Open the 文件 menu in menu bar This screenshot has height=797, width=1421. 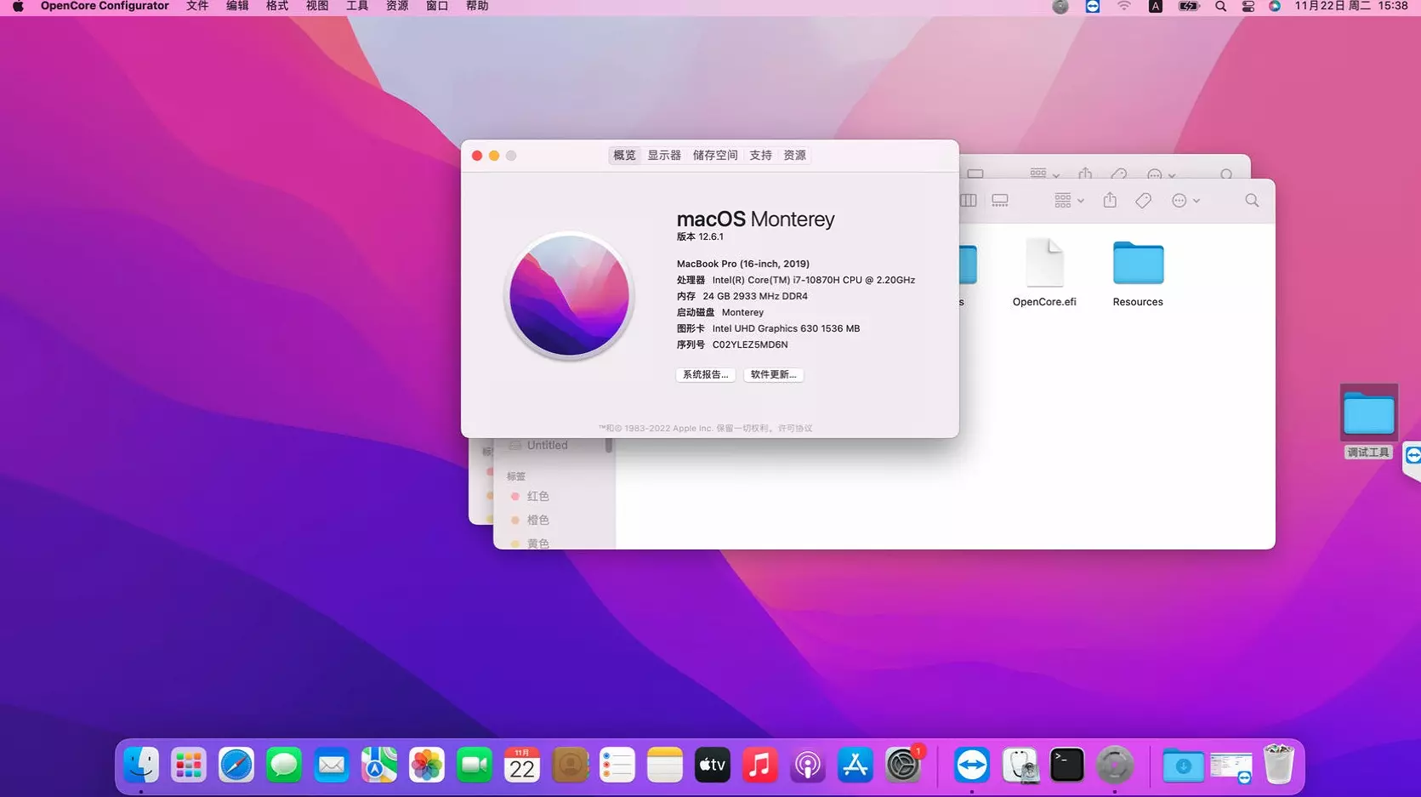coord(197,7)
